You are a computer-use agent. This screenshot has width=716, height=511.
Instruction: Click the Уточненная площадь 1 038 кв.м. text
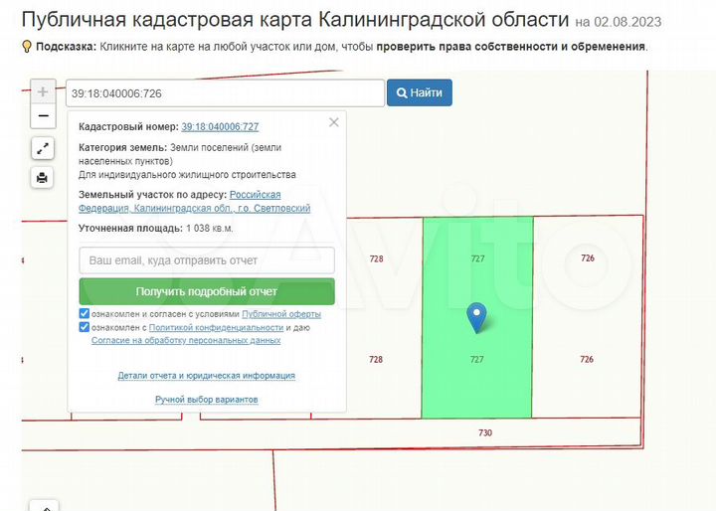click(156, 229)
